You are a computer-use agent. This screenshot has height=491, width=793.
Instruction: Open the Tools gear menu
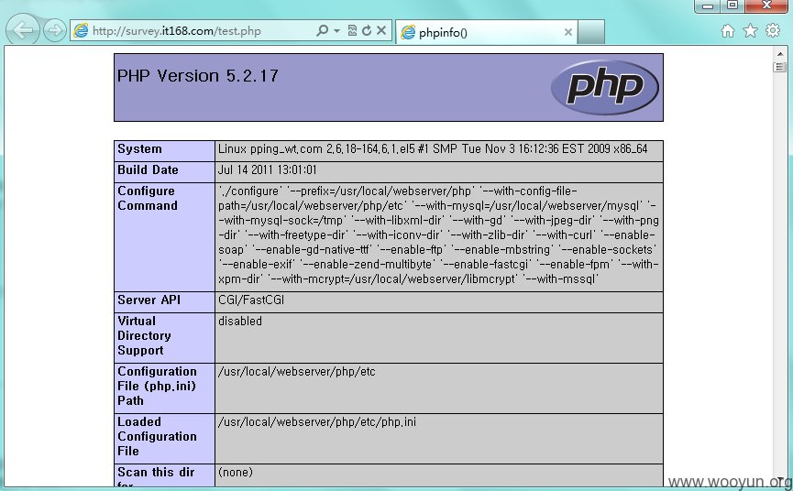[x=773, y=30]
